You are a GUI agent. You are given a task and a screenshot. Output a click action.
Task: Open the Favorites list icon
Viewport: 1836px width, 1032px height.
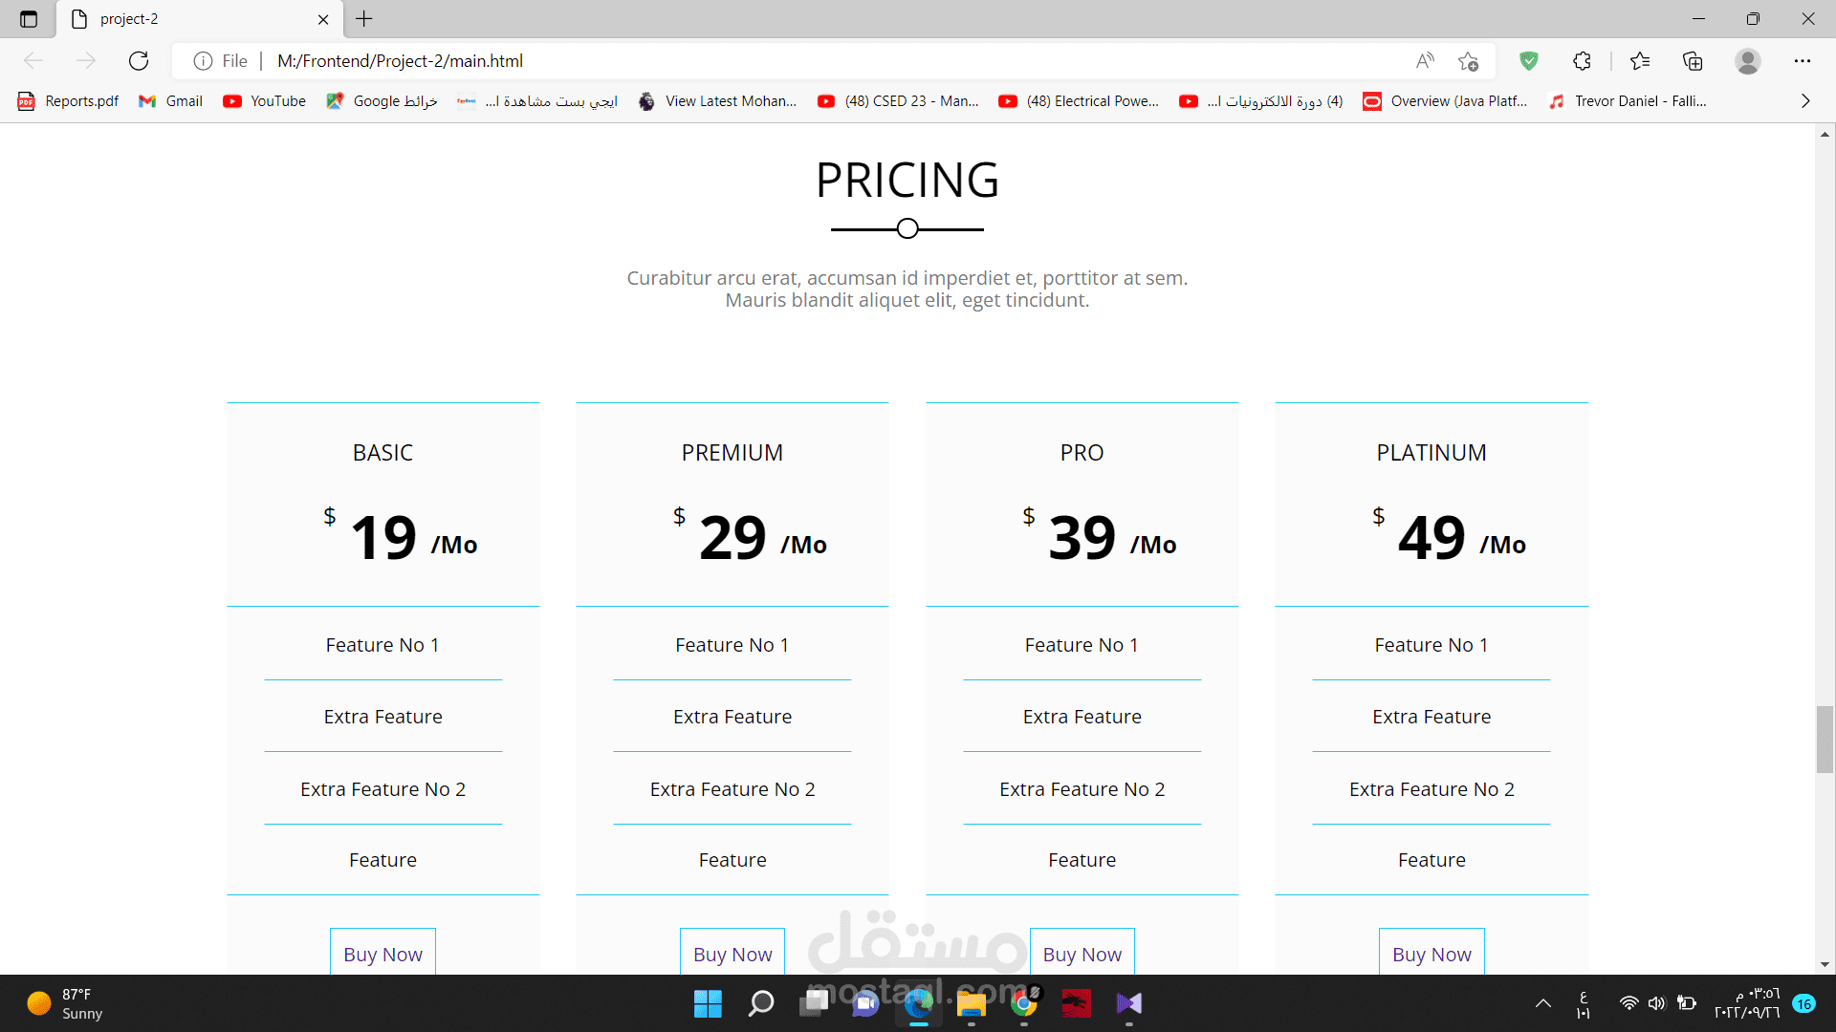[x=1640, y=61]
